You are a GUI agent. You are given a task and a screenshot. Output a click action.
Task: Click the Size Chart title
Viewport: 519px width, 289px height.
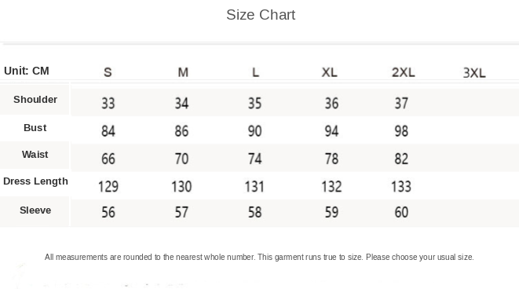261,15
